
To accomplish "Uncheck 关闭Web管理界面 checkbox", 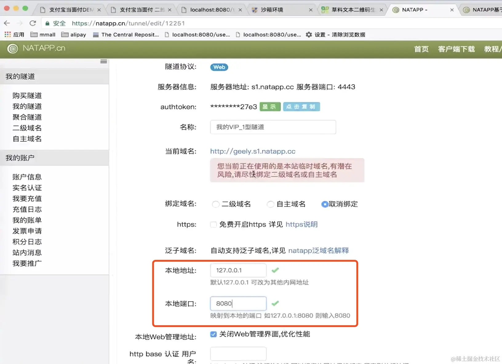I will tap(213, 334).
